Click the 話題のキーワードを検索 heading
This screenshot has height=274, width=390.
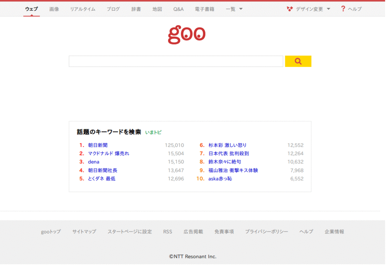point(109,132)
